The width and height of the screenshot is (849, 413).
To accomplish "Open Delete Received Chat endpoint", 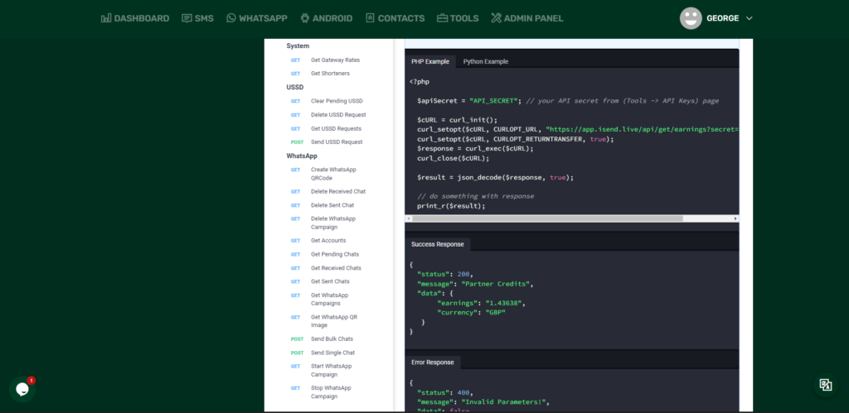I will click(x=338, y=191).
